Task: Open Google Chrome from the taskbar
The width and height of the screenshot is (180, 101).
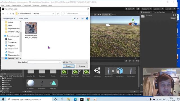Action: 88,99
